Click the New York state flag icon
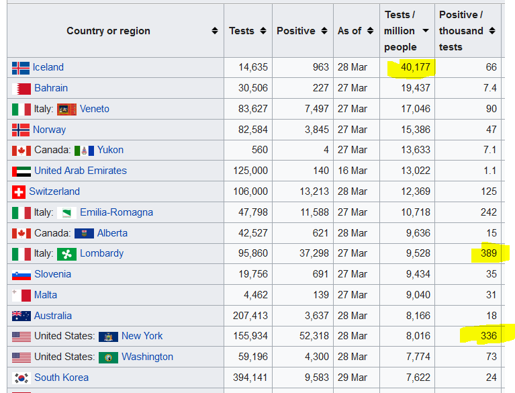Viewport: 515px width, 393px height. point(108,337)
